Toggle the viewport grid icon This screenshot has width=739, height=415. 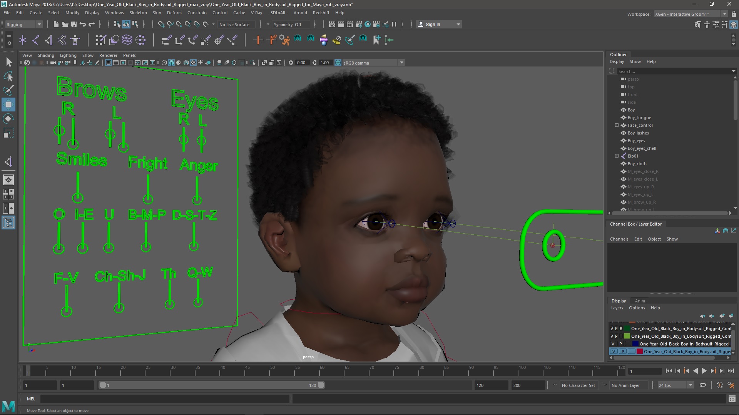[x=109, y=63]
